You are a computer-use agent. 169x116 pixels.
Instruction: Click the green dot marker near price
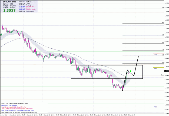click(130, 71)
